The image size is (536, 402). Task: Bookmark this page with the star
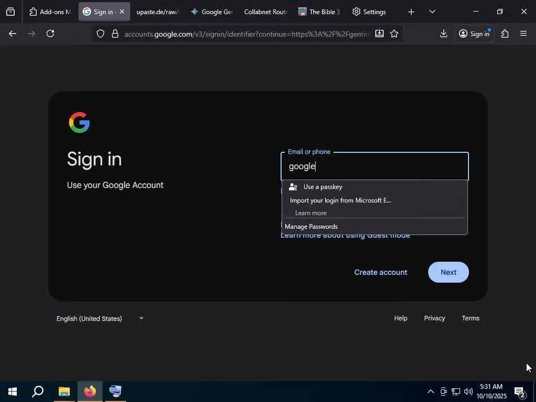coord(394,33)
